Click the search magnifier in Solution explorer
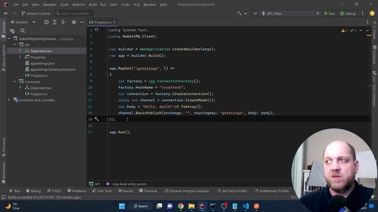378x212 pixels. coord(22,31)
